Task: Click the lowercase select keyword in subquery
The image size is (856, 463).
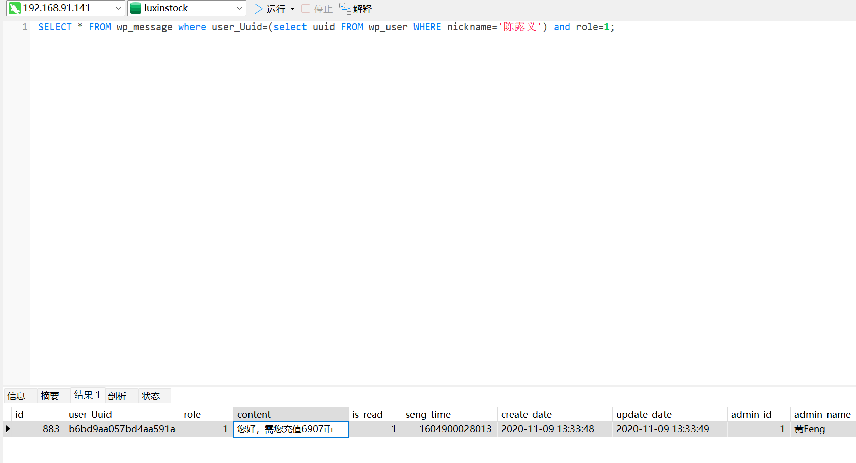Action: click(290, 27)
